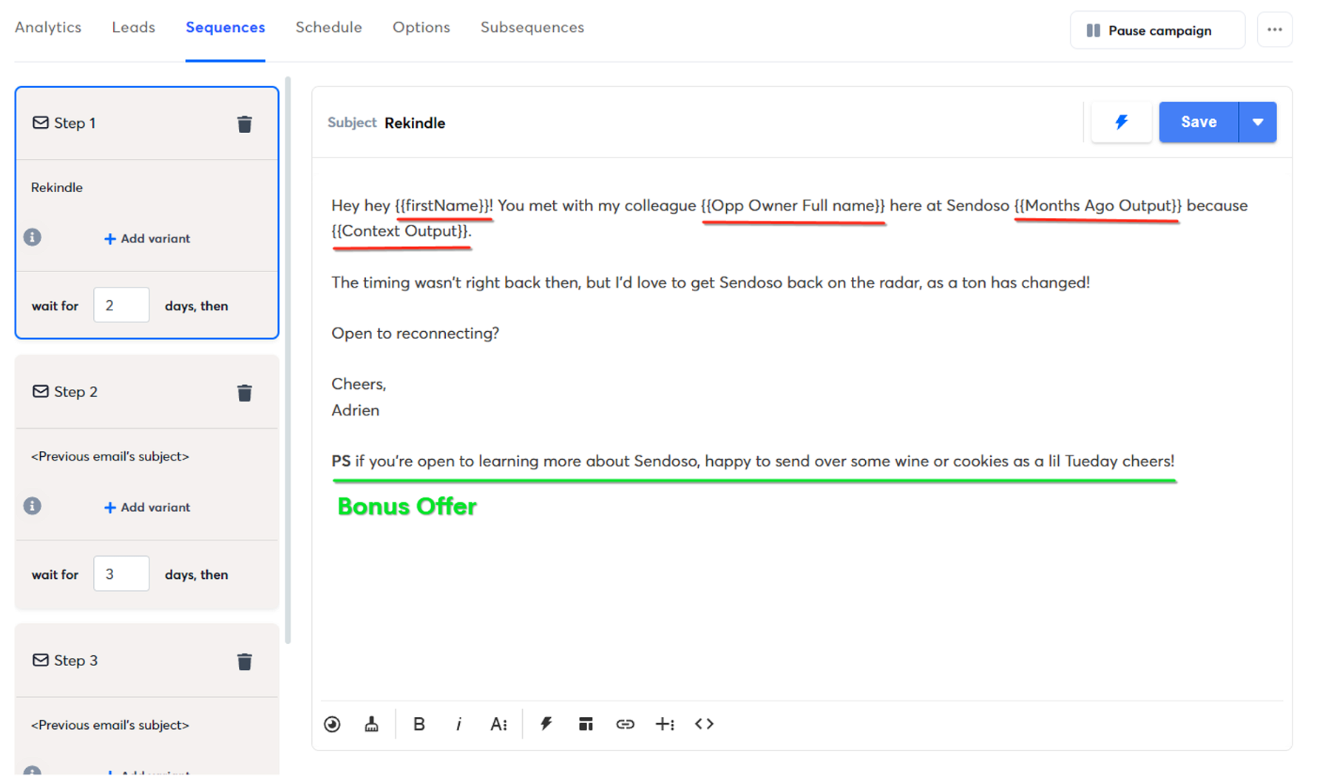Click the lightning bolt icon in editor toolbar
Screen dimensions: 1331x777
pos(546,724)
